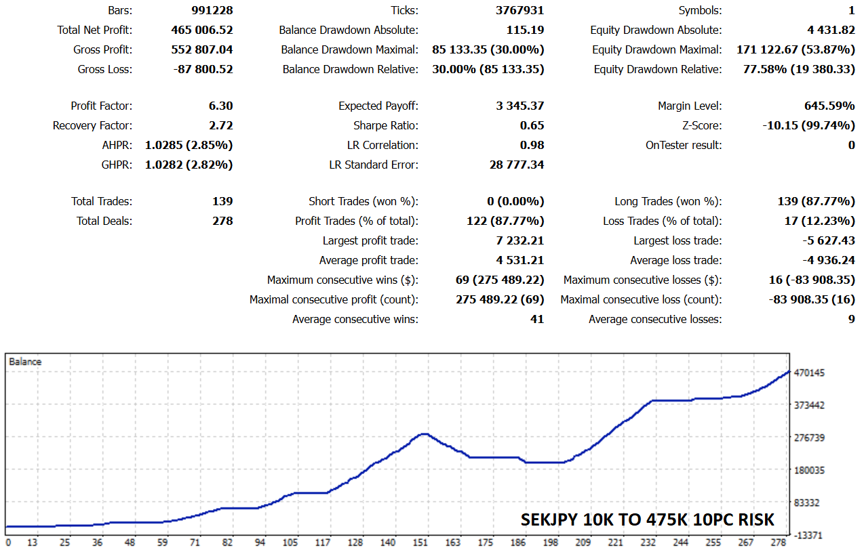Click the Largest profit trade value 7 232.21
The width and height of the screenshot is (864, 554).
(521, 241)
